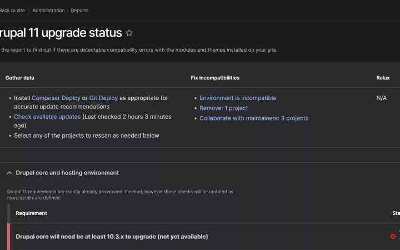This screenshot has height=250, width=400.
Task: Click the Requirement table header
Action: click(x=31, y=213)
